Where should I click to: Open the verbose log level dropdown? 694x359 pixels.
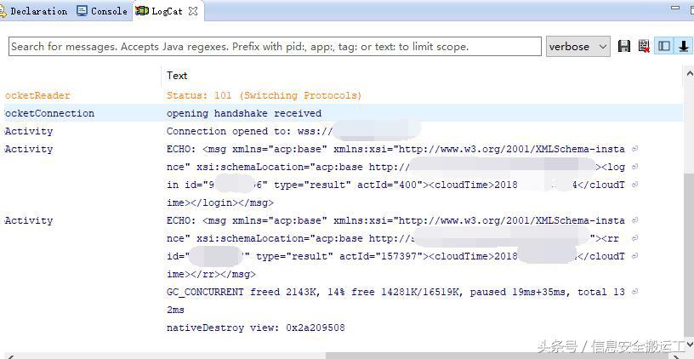pyautogui.click(x=578, y=46)
